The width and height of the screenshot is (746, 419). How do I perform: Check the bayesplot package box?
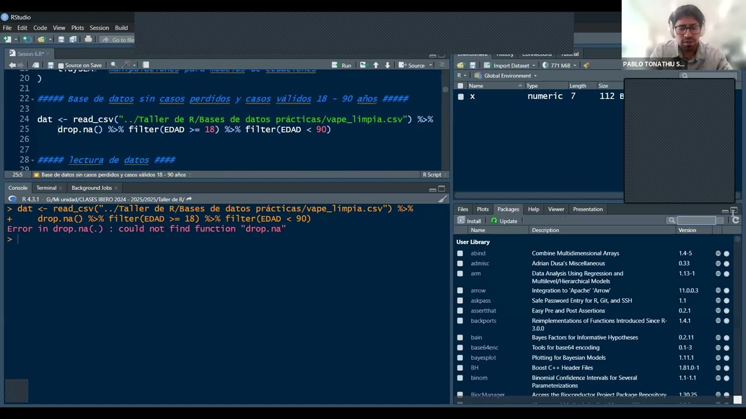(460, 357)
